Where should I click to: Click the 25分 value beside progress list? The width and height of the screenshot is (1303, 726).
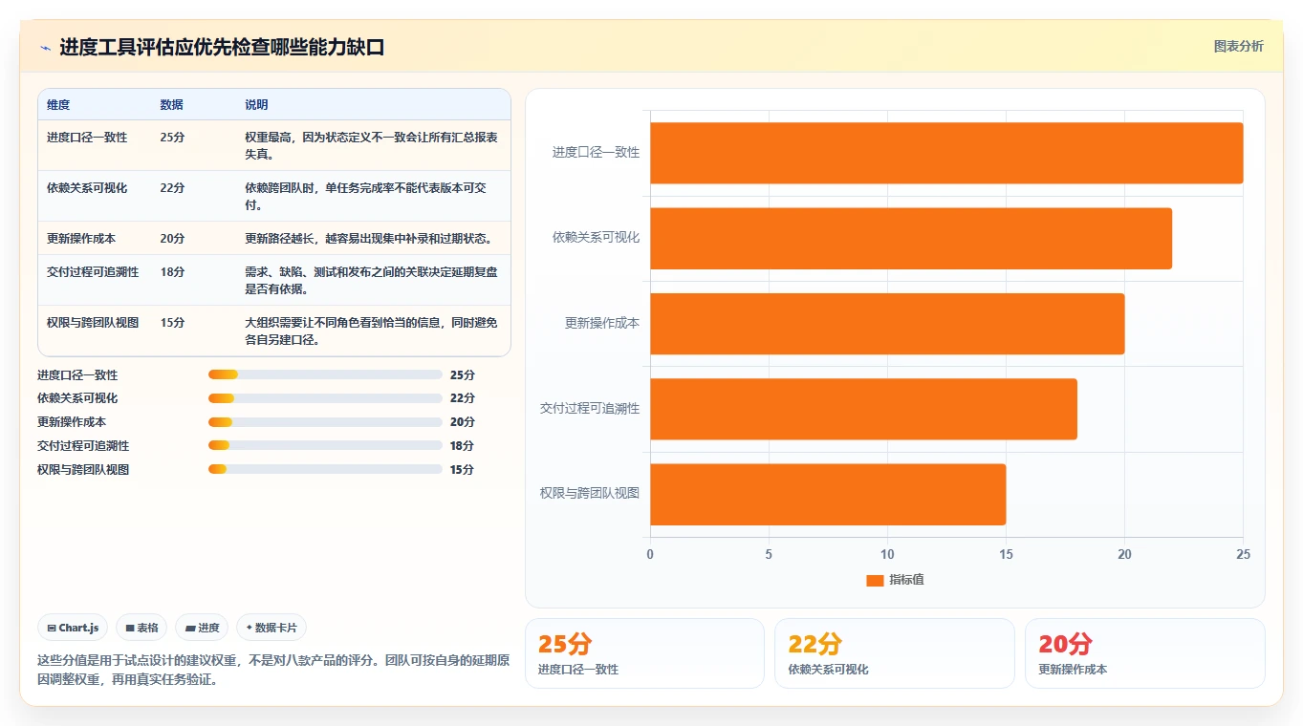point(462,375)
